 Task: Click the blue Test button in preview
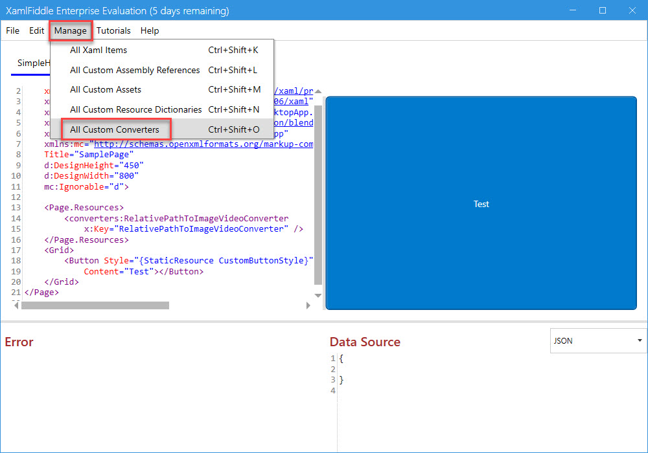click(x=481, y=203)
